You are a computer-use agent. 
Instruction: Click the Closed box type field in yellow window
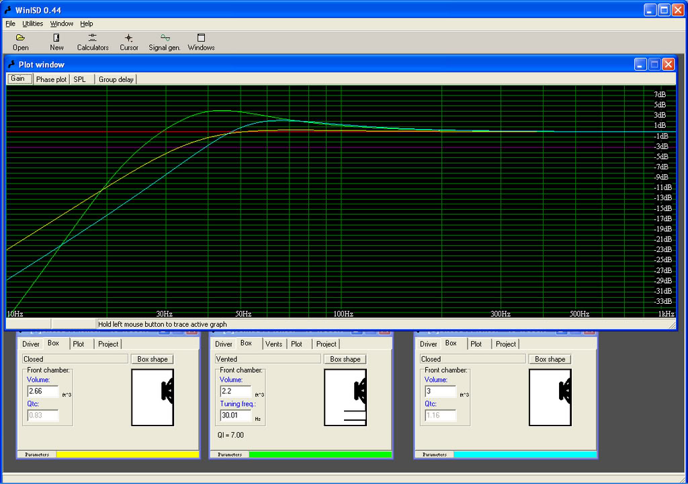click(75, 359)
